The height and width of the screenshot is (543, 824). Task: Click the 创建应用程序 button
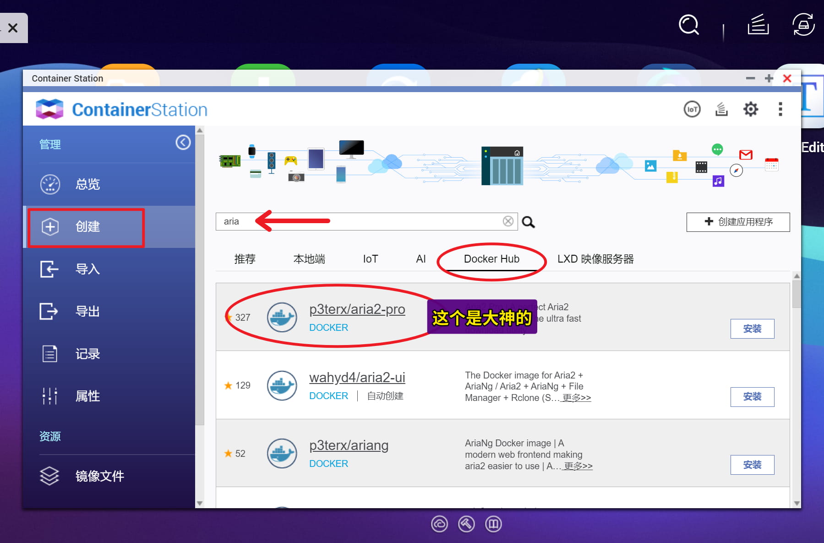click(737, 222)
